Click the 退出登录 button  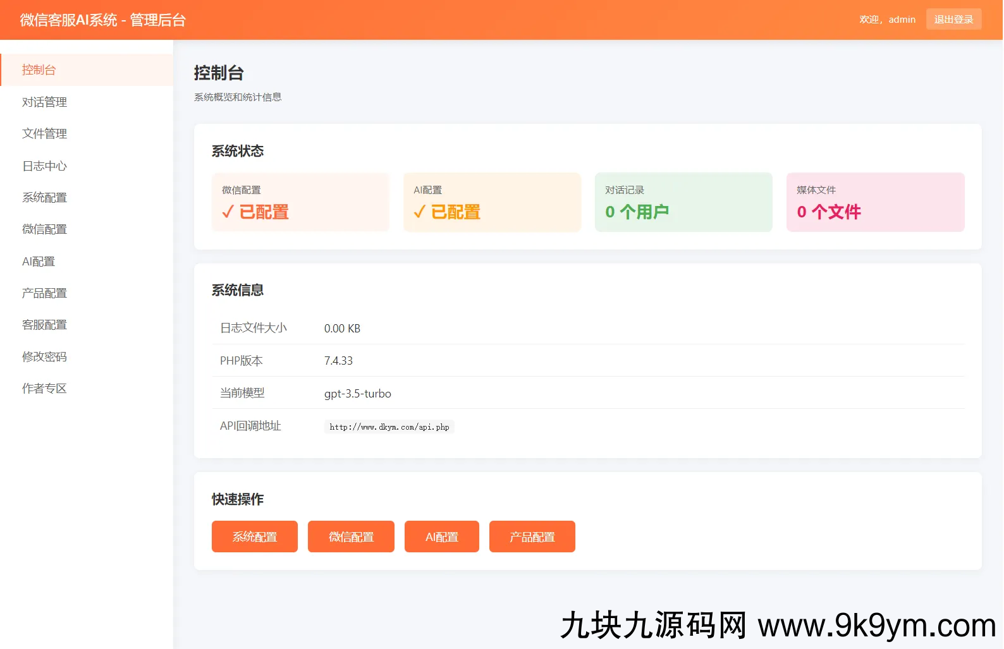tap(953, 19)
